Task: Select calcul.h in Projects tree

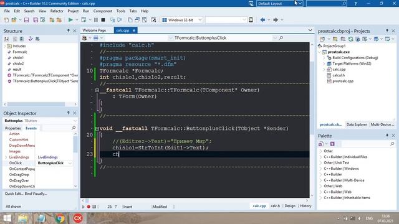Action: (x=339, y=75)
